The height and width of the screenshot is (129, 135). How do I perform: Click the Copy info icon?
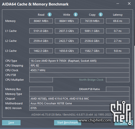(x=101, y=14)
